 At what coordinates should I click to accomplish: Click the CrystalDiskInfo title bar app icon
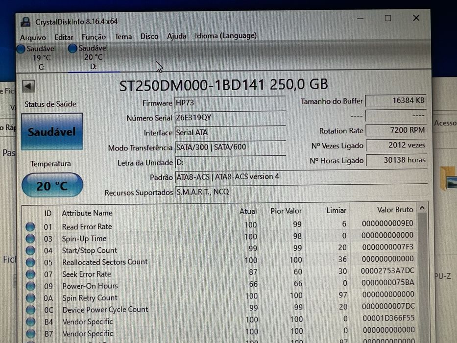[x=25, y=22]
